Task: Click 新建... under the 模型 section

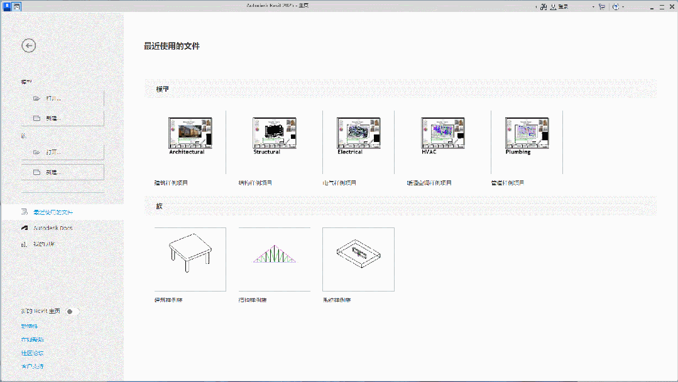Action: point(63,118)
